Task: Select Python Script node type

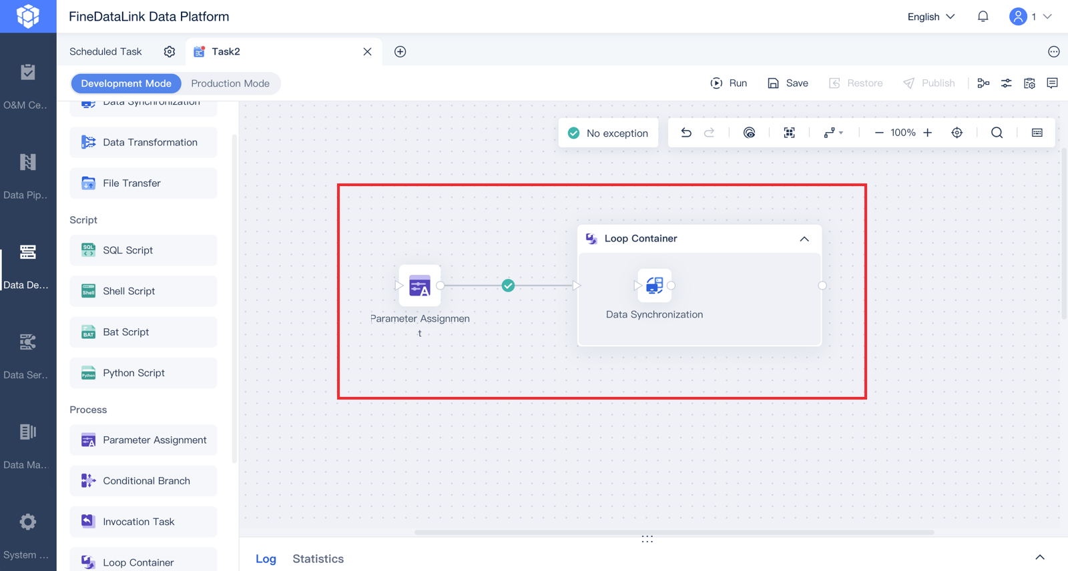Action: coord(144,373)
